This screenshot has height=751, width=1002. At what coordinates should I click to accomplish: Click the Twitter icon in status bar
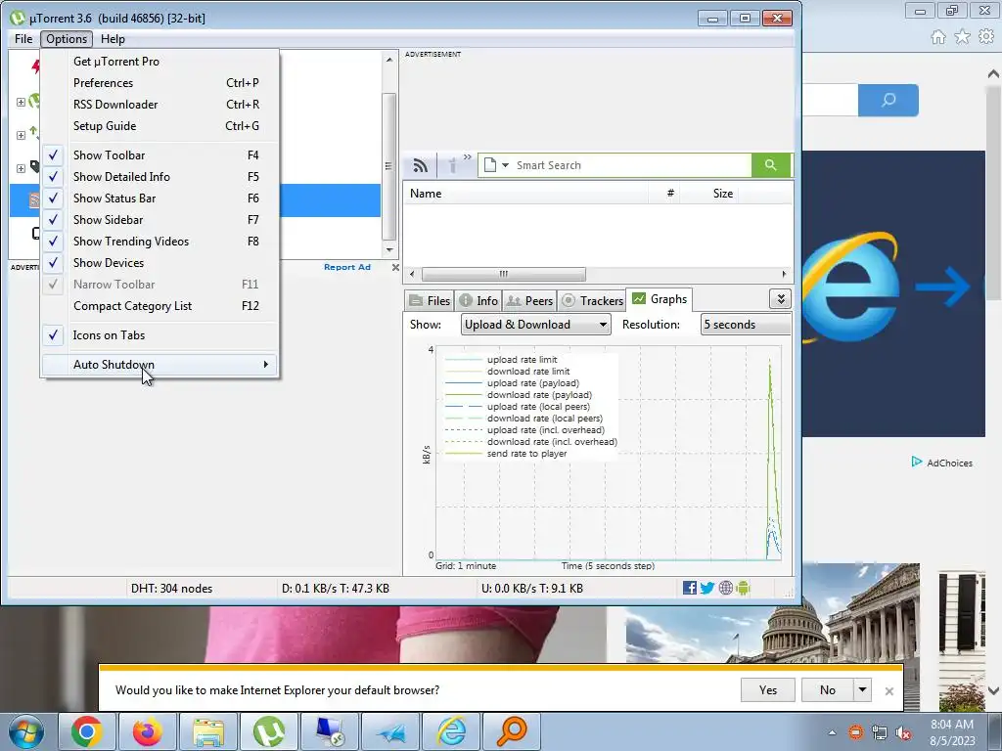pos(707,588)
